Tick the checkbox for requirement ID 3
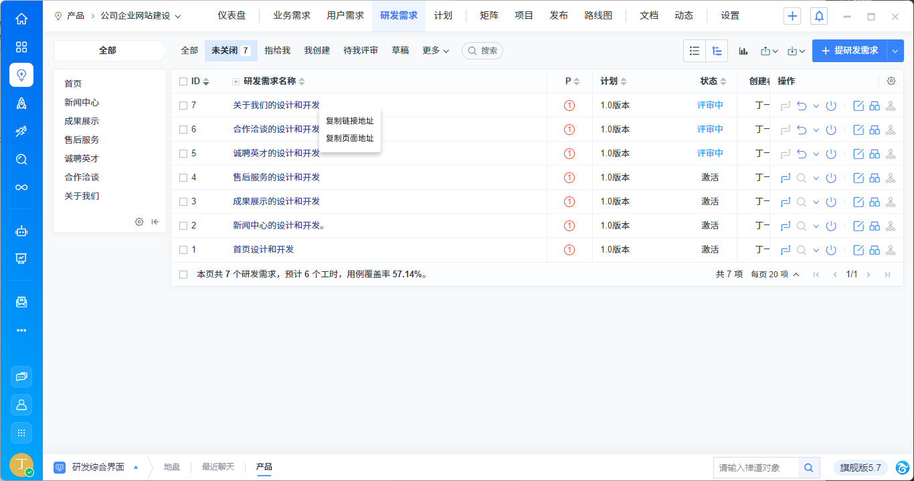This screenshot has width=914, height=481. click(183, 202)
